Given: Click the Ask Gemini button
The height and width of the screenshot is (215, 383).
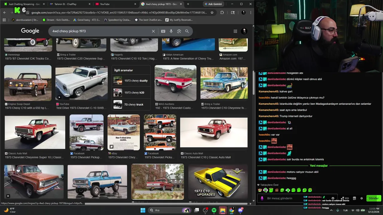Looking at the screenshot, I should pos(214,4).
